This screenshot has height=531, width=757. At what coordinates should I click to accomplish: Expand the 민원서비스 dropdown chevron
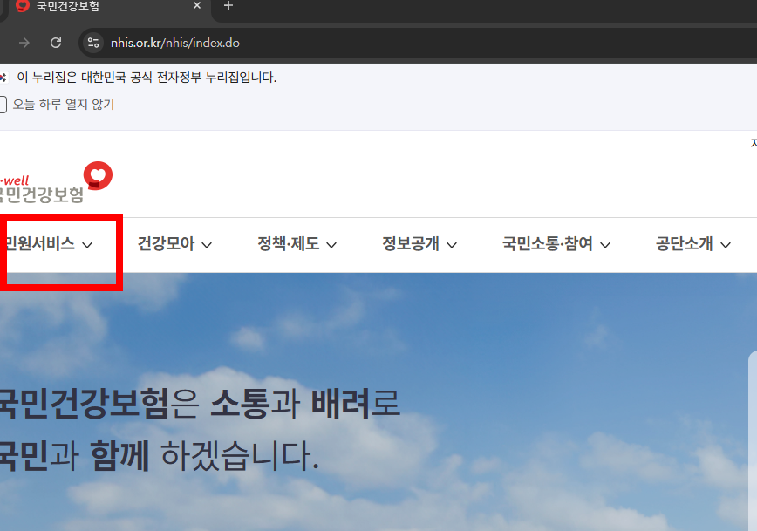[x=86, y=245]
